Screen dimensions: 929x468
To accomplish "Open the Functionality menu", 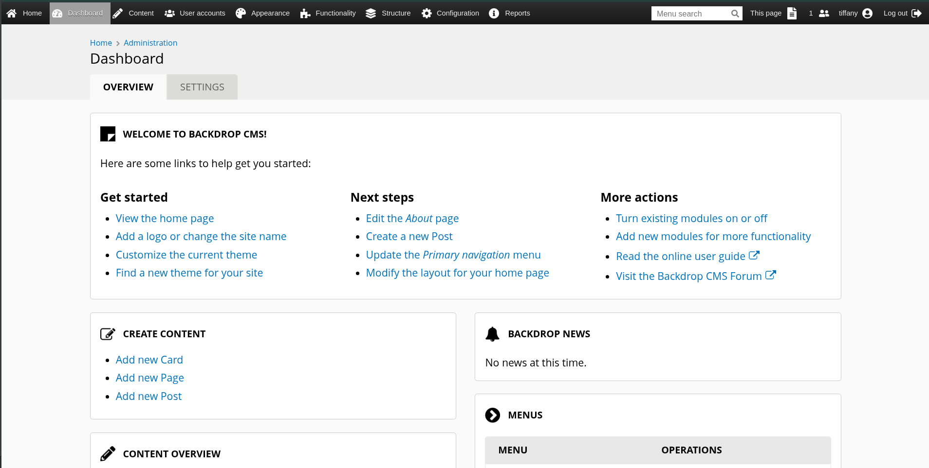I will tap(328, 13).
